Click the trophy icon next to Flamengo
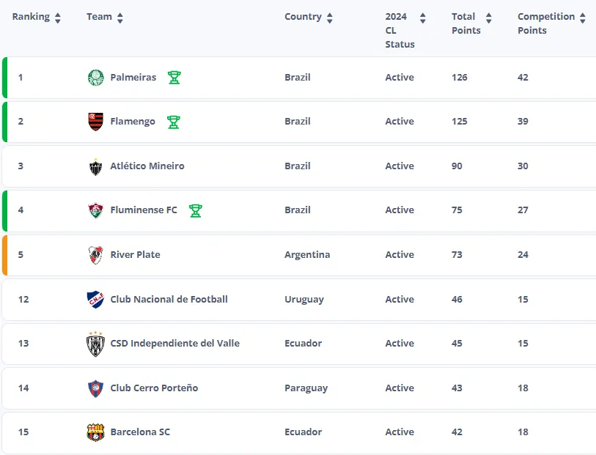This screenshot has width=596, height=455. 174,122
